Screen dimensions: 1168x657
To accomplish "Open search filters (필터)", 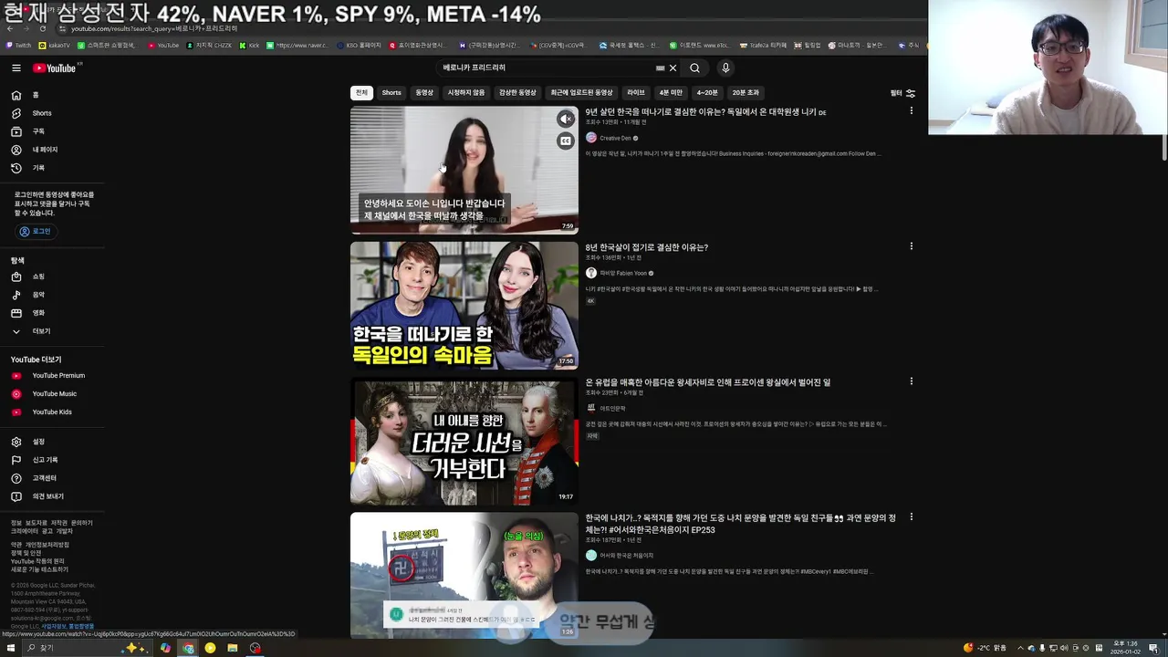I will 902,93.
